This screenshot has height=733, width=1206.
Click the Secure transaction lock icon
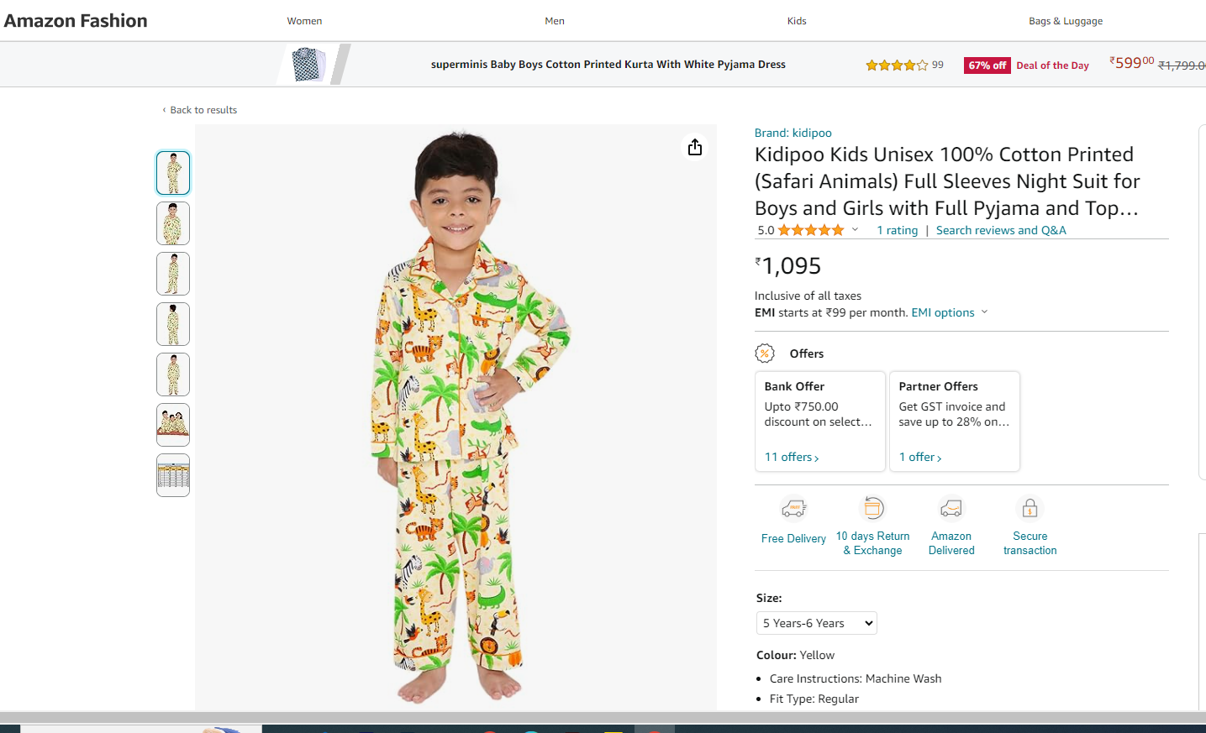pyautogui.click(x=1030, y=508)
